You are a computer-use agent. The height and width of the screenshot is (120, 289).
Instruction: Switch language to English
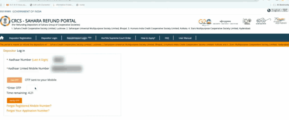point(276,10)
